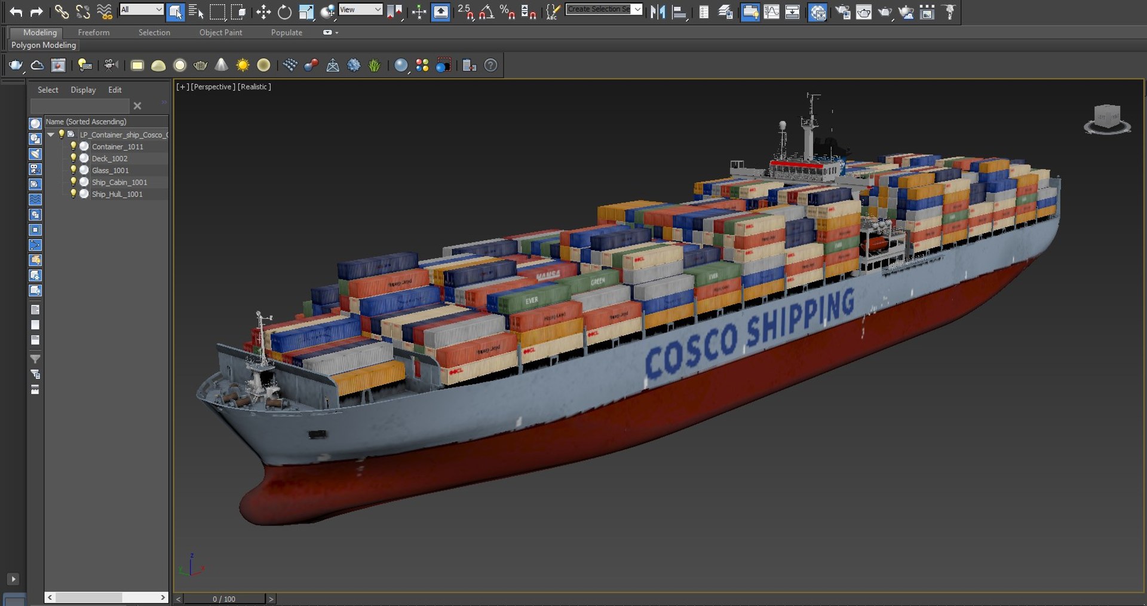Open the Material Editor
Image resolution: width=1147 pixels, height=606 pixels.
pyautogui.click(x=818, y=11)
